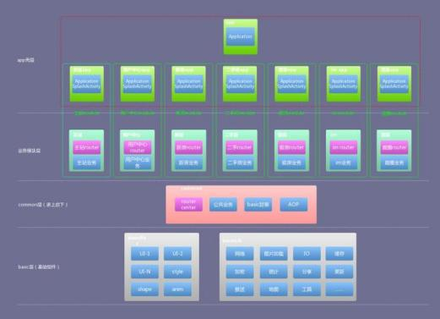Click the basic封装 block
The height and width of the screenshot is (319, 440).
[x=258, y=205]
